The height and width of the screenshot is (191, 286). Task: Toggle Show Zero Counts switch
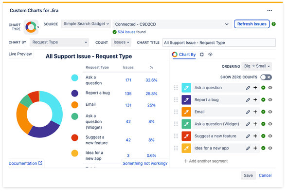point(266,77)
